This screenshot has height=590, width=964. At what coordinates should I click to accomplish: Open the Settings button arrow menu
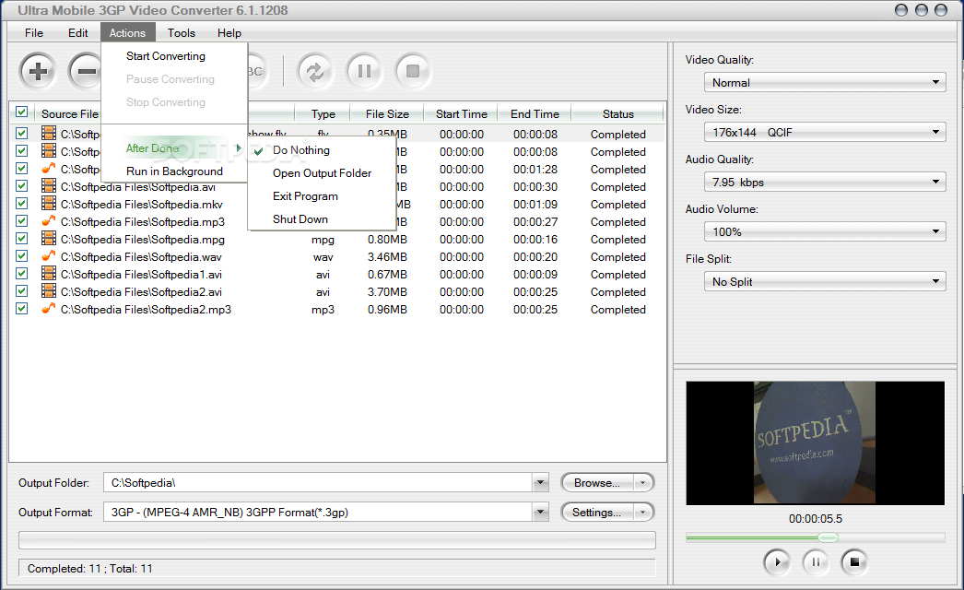tap(643, 512)
